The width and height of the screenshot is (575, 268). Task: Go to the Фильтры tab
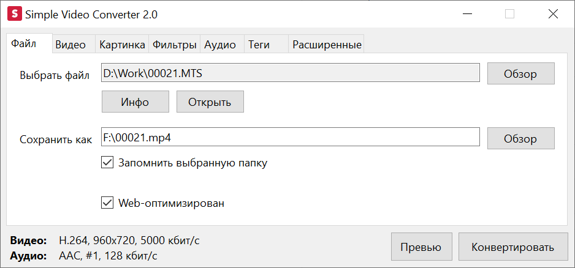(175, 44)
